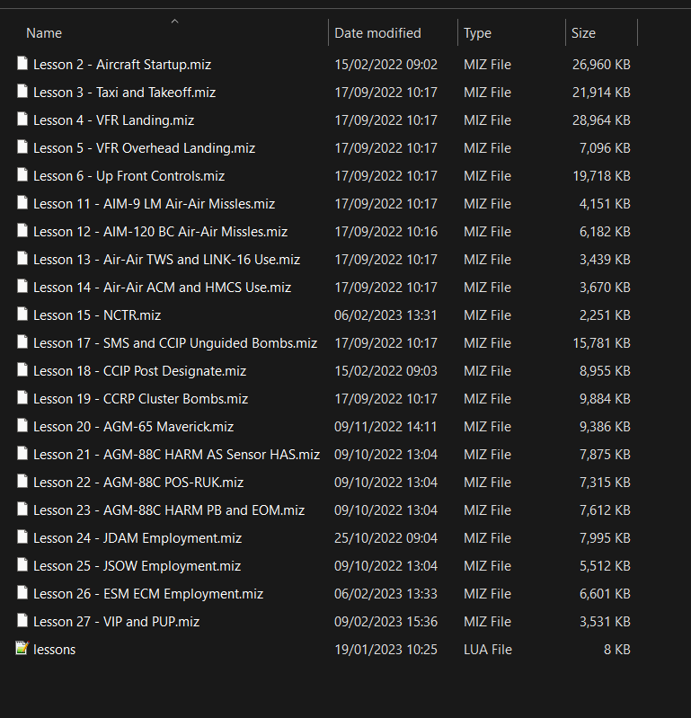
Task: Select the Lesson 15 NCTR.miz file icon
Action: (x=22, y=315)
